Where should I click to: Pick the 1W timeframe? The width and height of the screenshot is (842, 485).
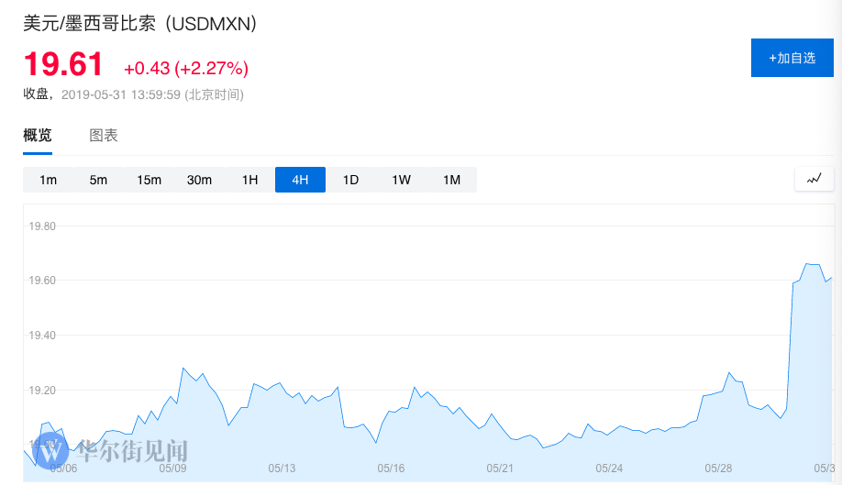pyautogui.click(x=401, y=180)
